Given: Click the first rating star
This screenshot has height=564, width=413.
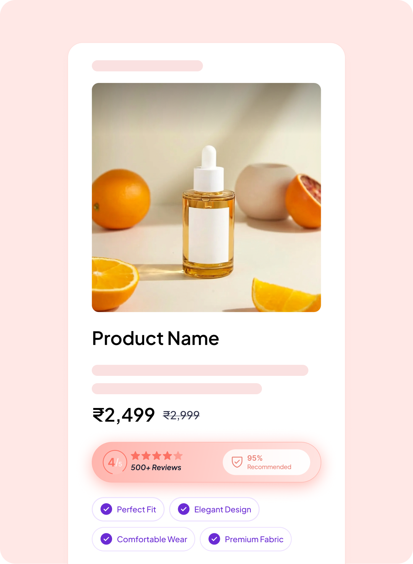Looking at the screenshot, I should coord(135,455).
